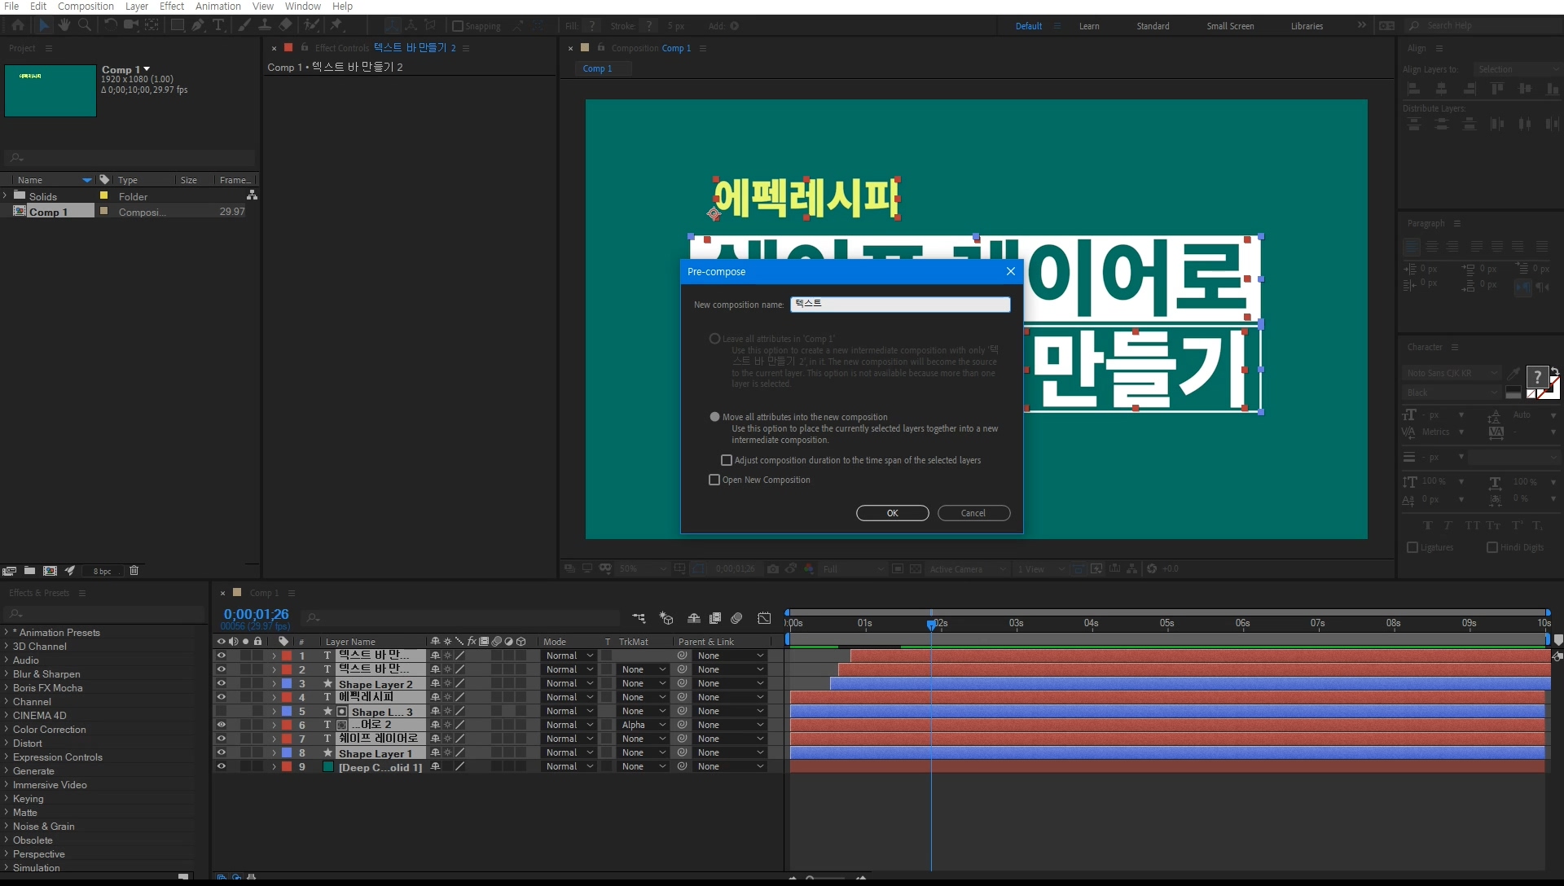Enable Adjust composition duration checkbox

727,460
